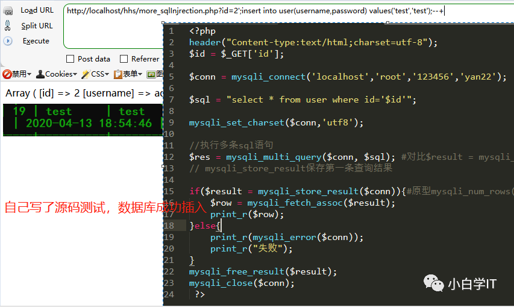This screenshot has width=514, height=307.
Task: Click the Load URL button label
Action: (37, 10)
